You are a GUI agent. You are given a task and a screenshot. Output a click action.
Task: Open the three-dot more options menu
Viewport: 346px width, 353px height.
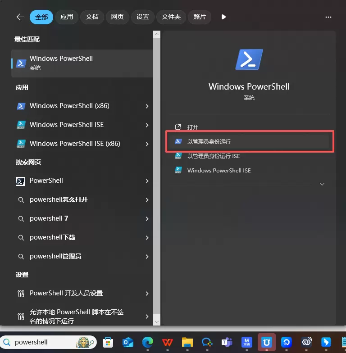coord(328,17)
